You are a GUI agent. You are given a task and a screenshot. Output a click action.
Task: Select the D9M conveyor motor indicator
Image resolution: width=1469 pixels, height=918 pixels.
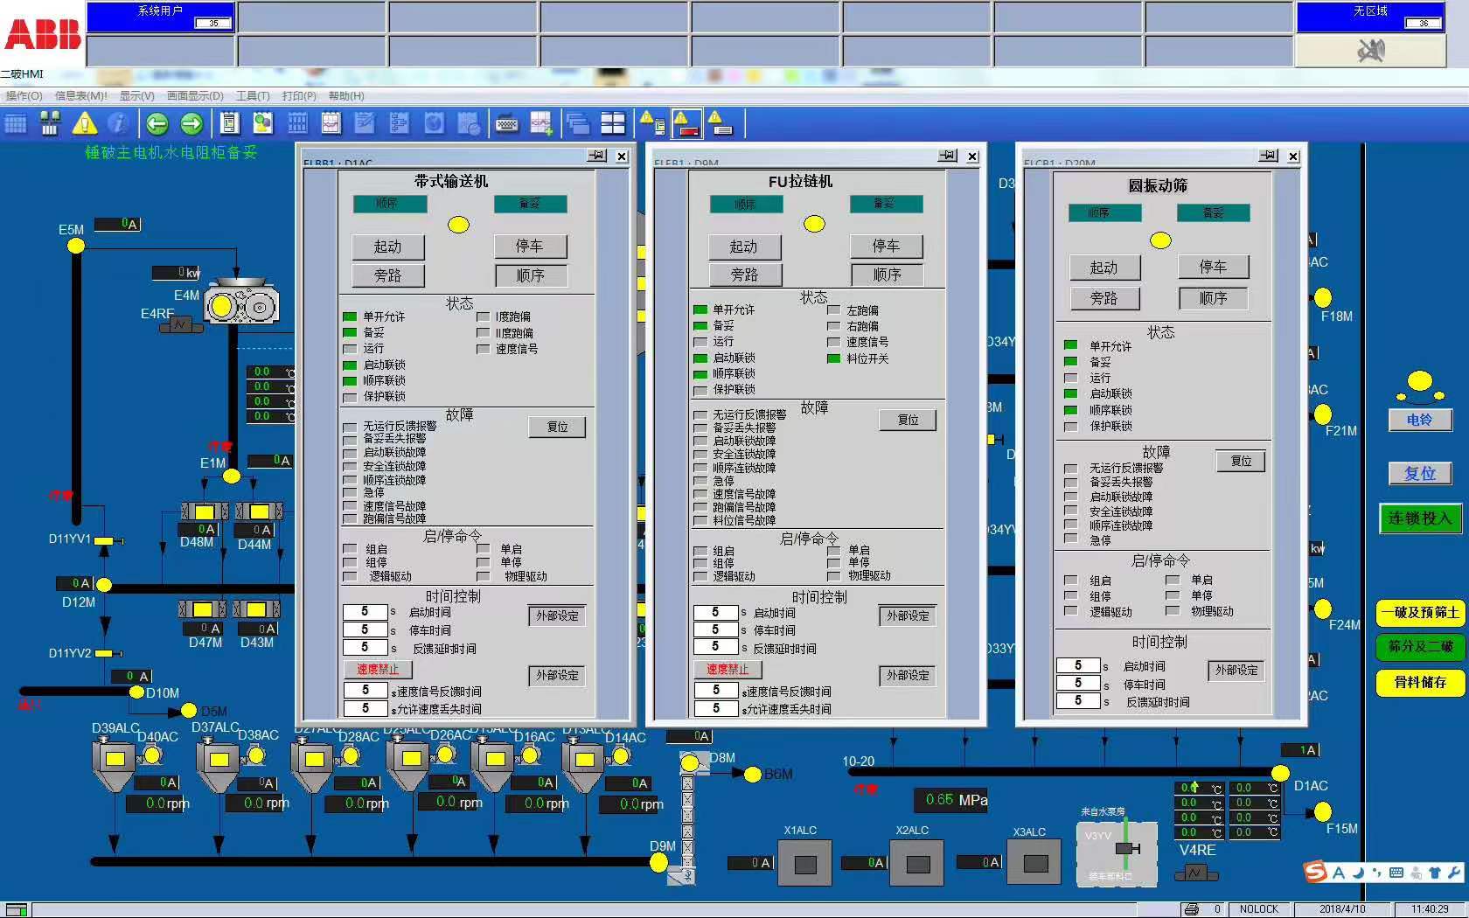(659, 862)
